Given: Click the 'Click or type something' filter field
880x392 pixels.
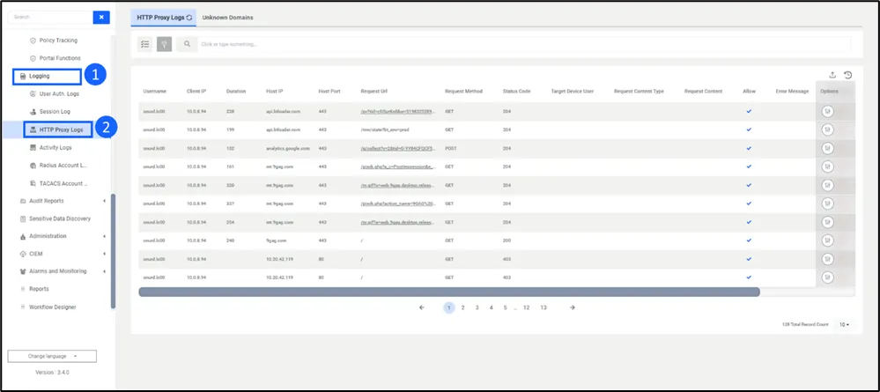Looking at the screenshot, I should (525, 44).
